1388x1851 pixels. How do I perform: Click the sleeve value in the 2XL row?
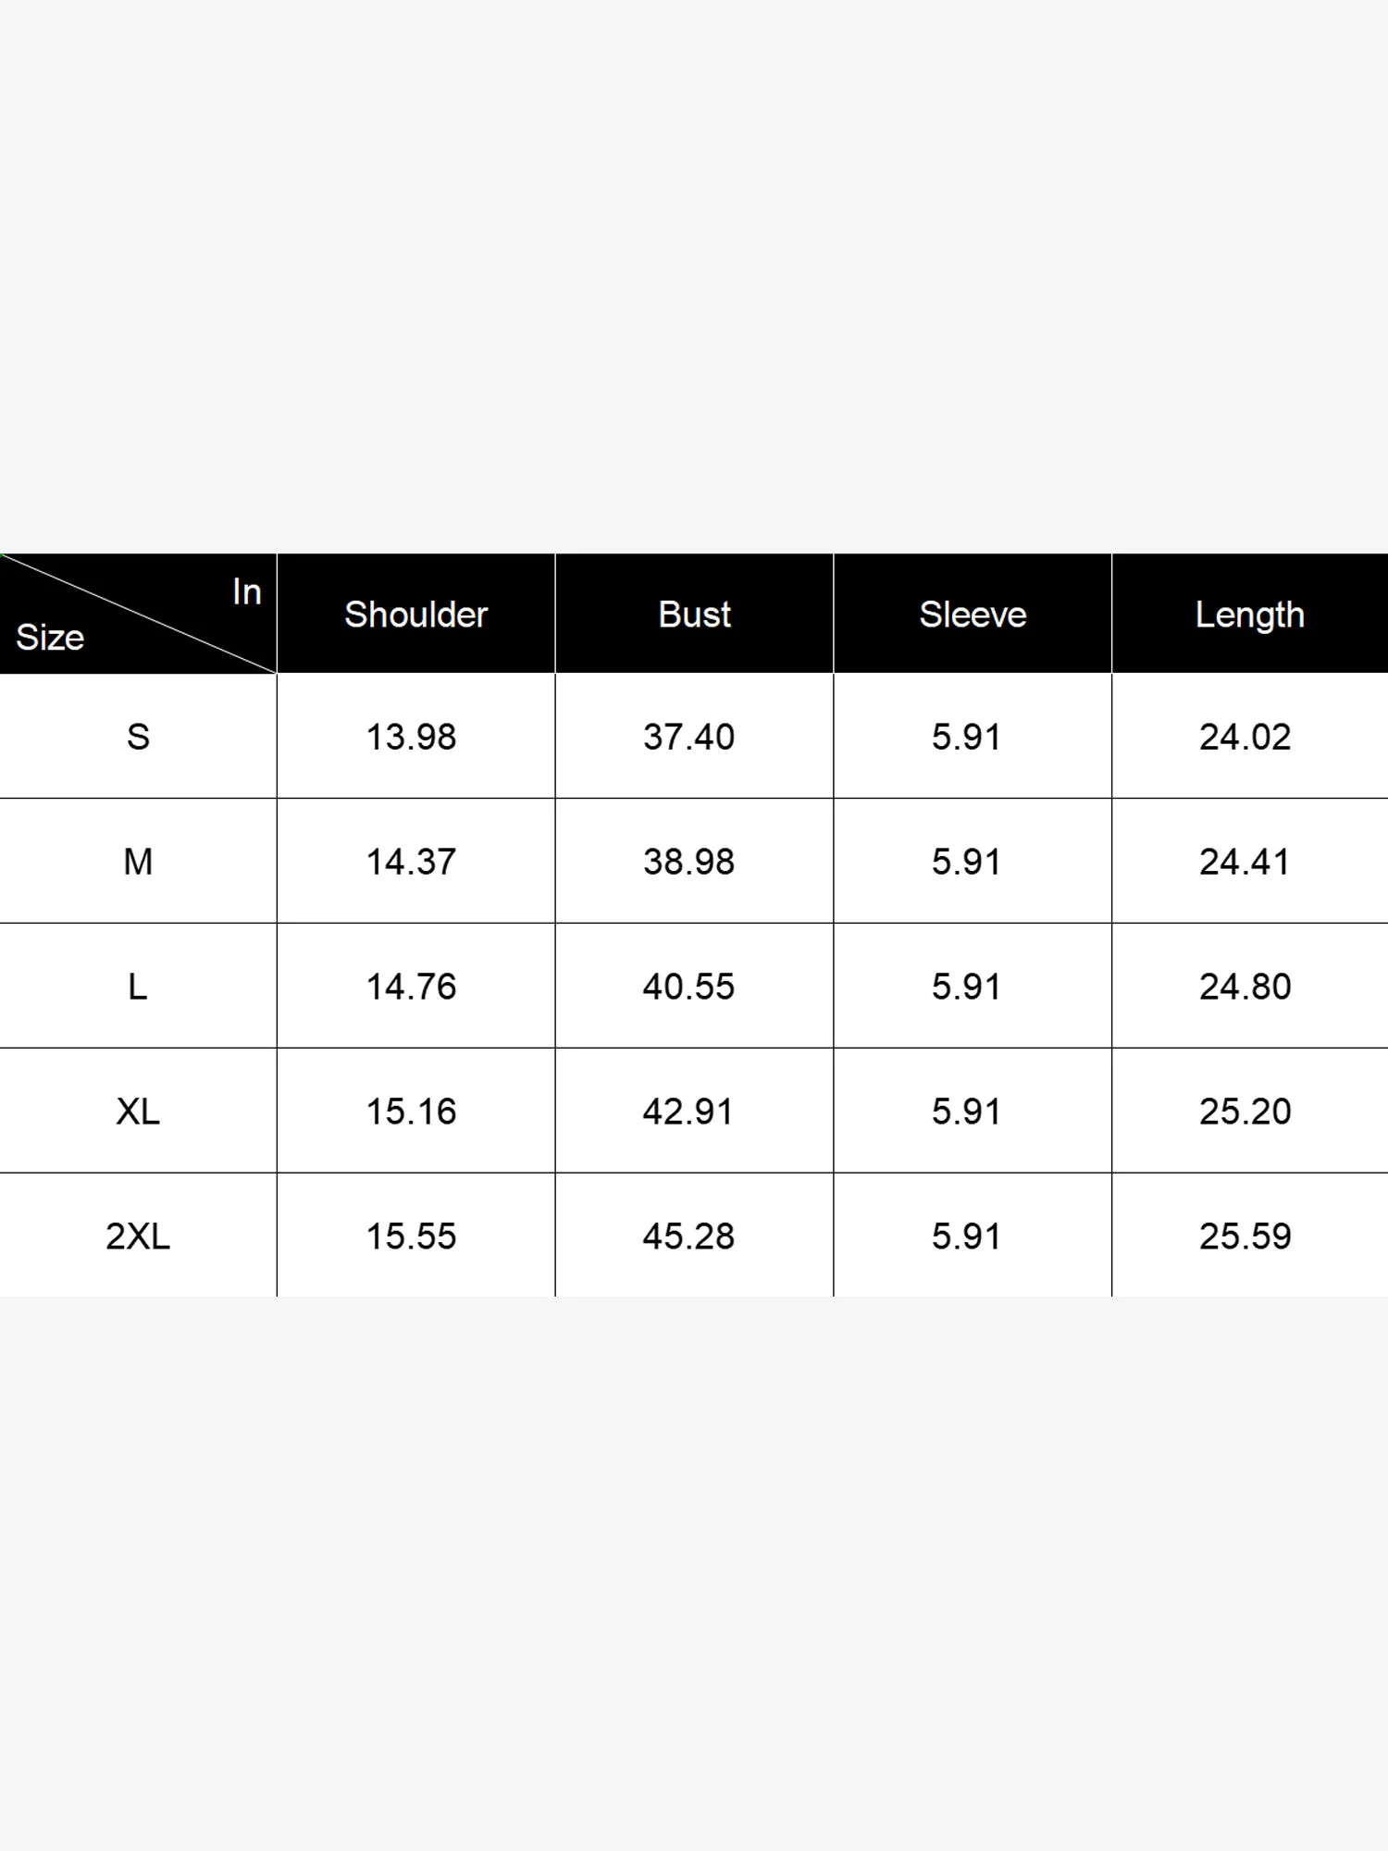(966, 1236)
